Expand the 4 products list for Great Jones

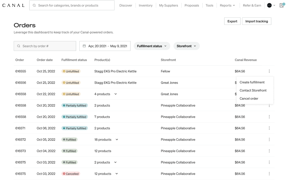116,94
